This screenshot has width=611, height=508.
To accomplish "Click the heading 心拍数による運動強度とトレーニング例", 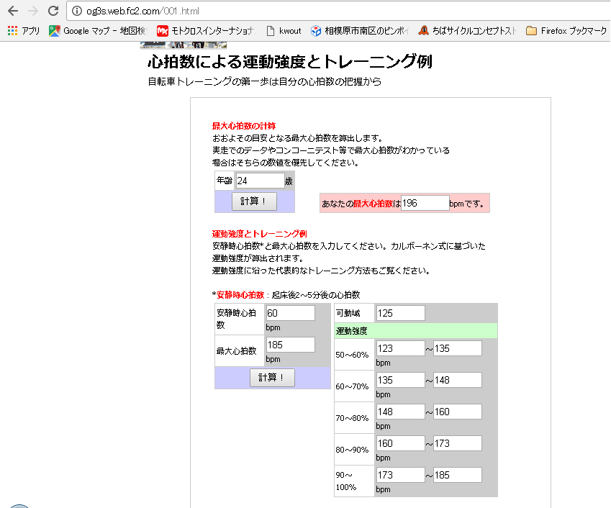I will point(290,62).
